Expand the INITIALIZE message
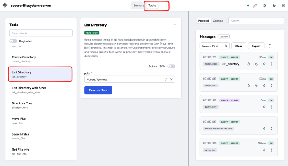Image resolution: width=288 pixels, height=166 pixels. coord(271,150)
